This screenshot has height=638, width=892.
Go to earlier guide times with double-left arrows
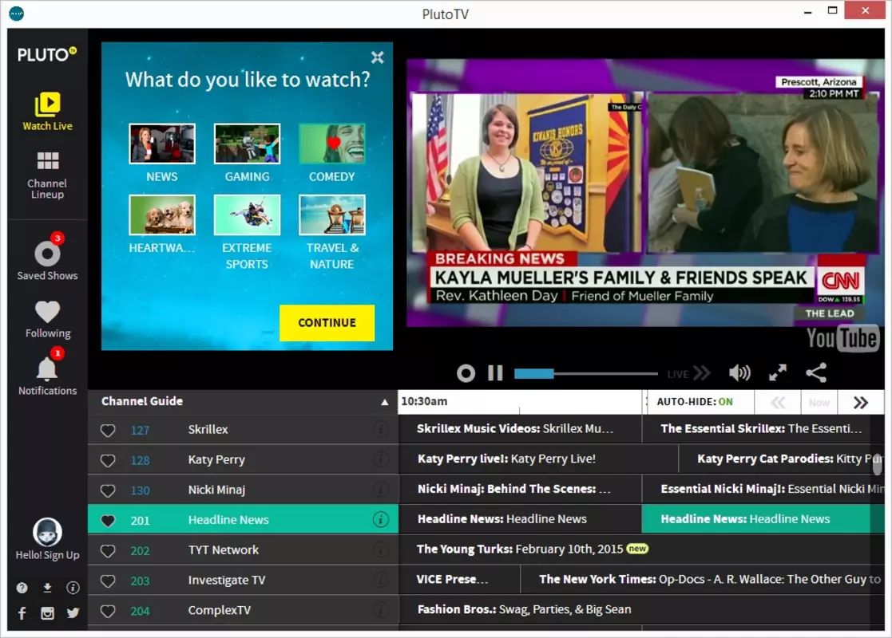(778, 402)
